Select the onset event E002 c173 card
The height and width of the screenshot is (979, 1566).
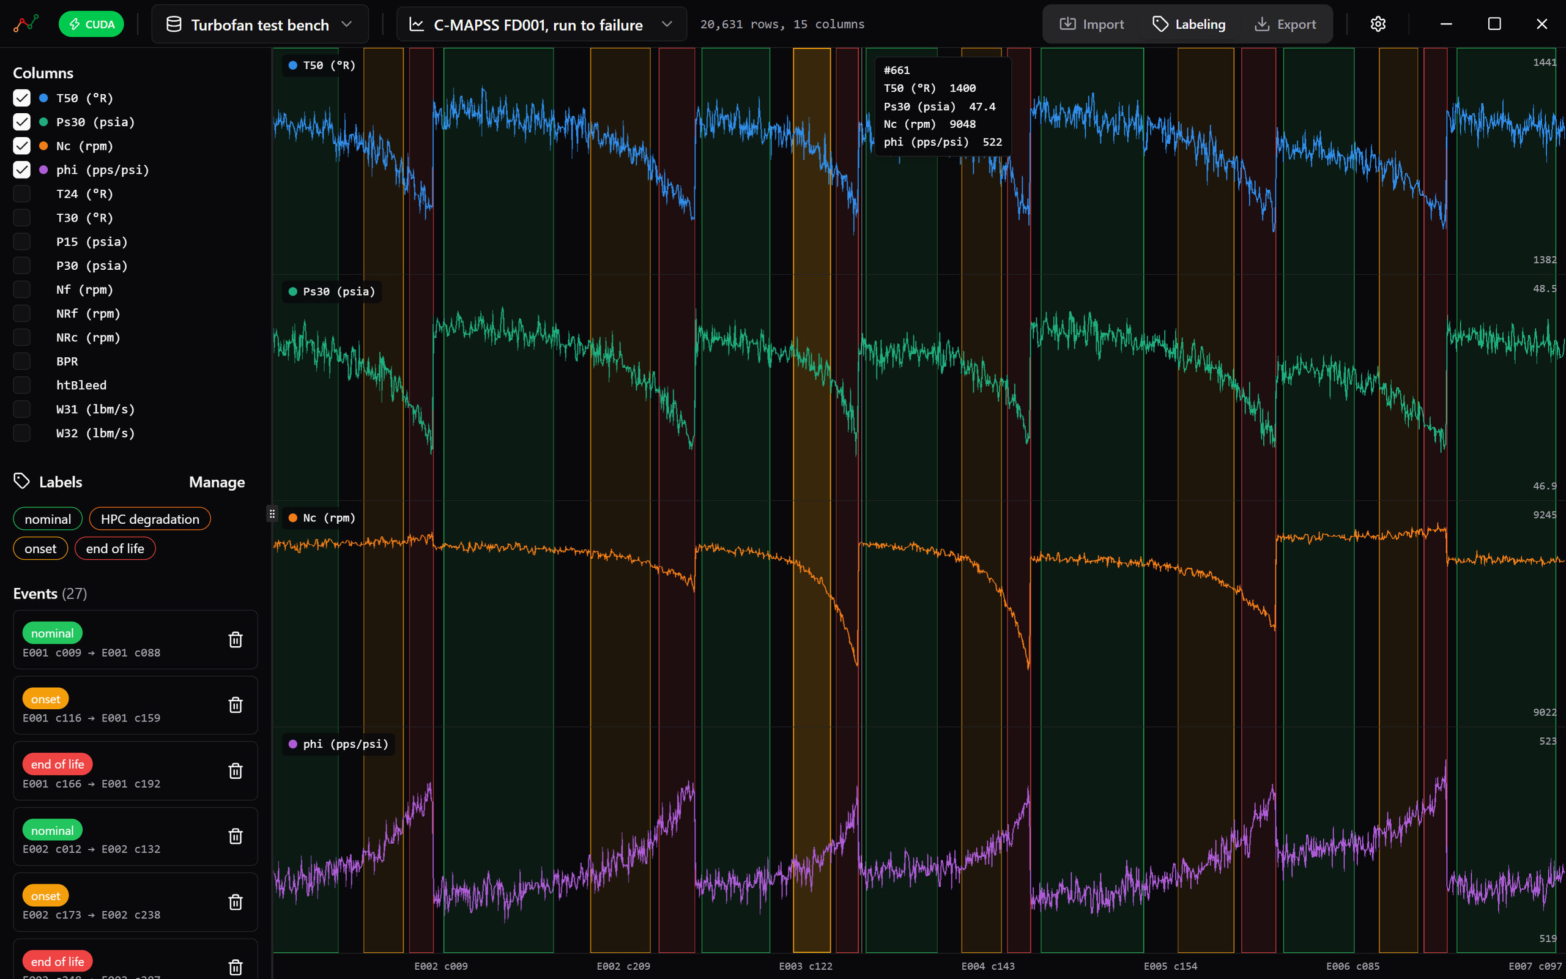tap(135, 902)
